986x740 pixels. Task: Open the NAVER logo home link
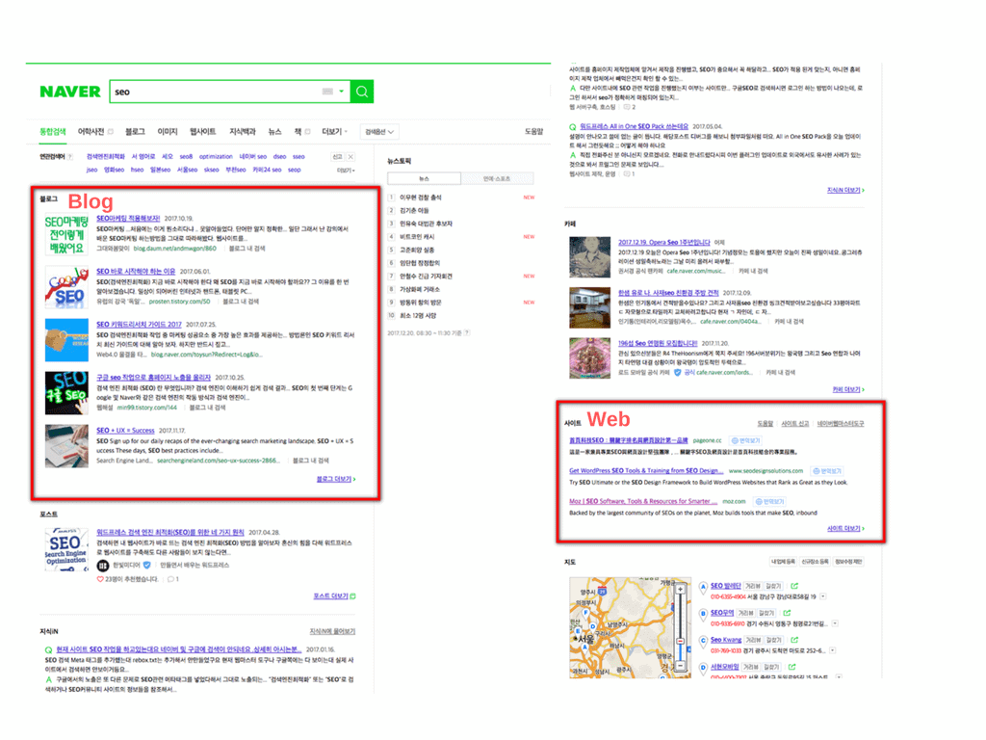click(69, 92)
